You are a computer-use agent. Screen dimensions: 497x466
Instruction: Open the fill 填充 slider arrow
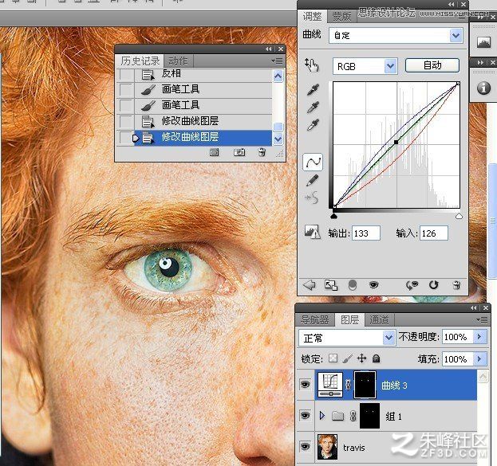[479, 358]
